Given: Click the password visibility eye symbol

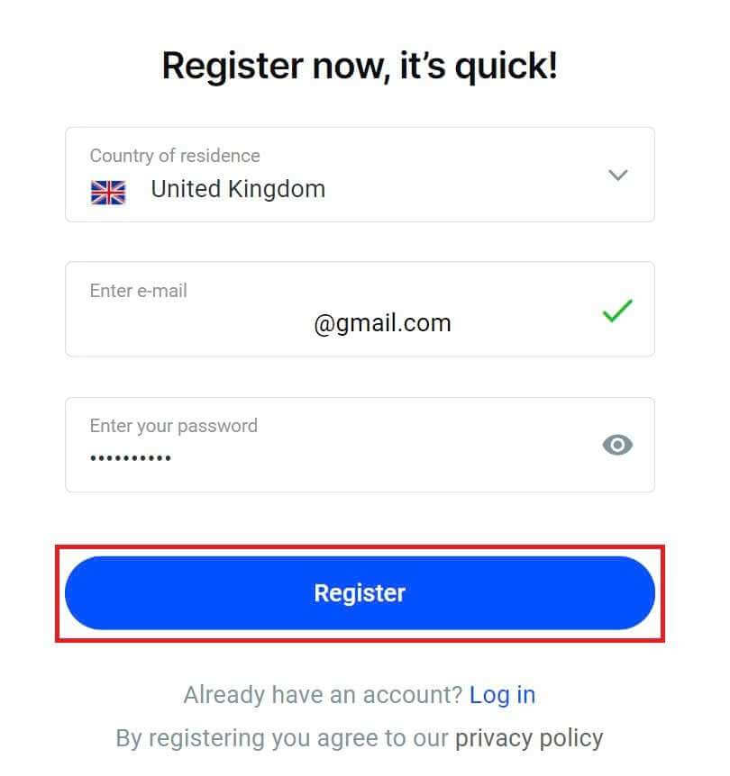Looking at the screenshot, I should click(617, 445).
